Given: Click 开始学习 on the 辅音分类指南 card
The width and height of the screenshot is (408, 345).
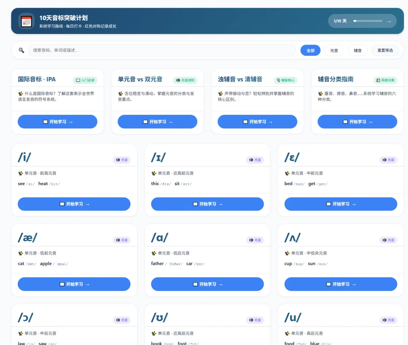Looking at the screenshot, I should pos(357,122).
